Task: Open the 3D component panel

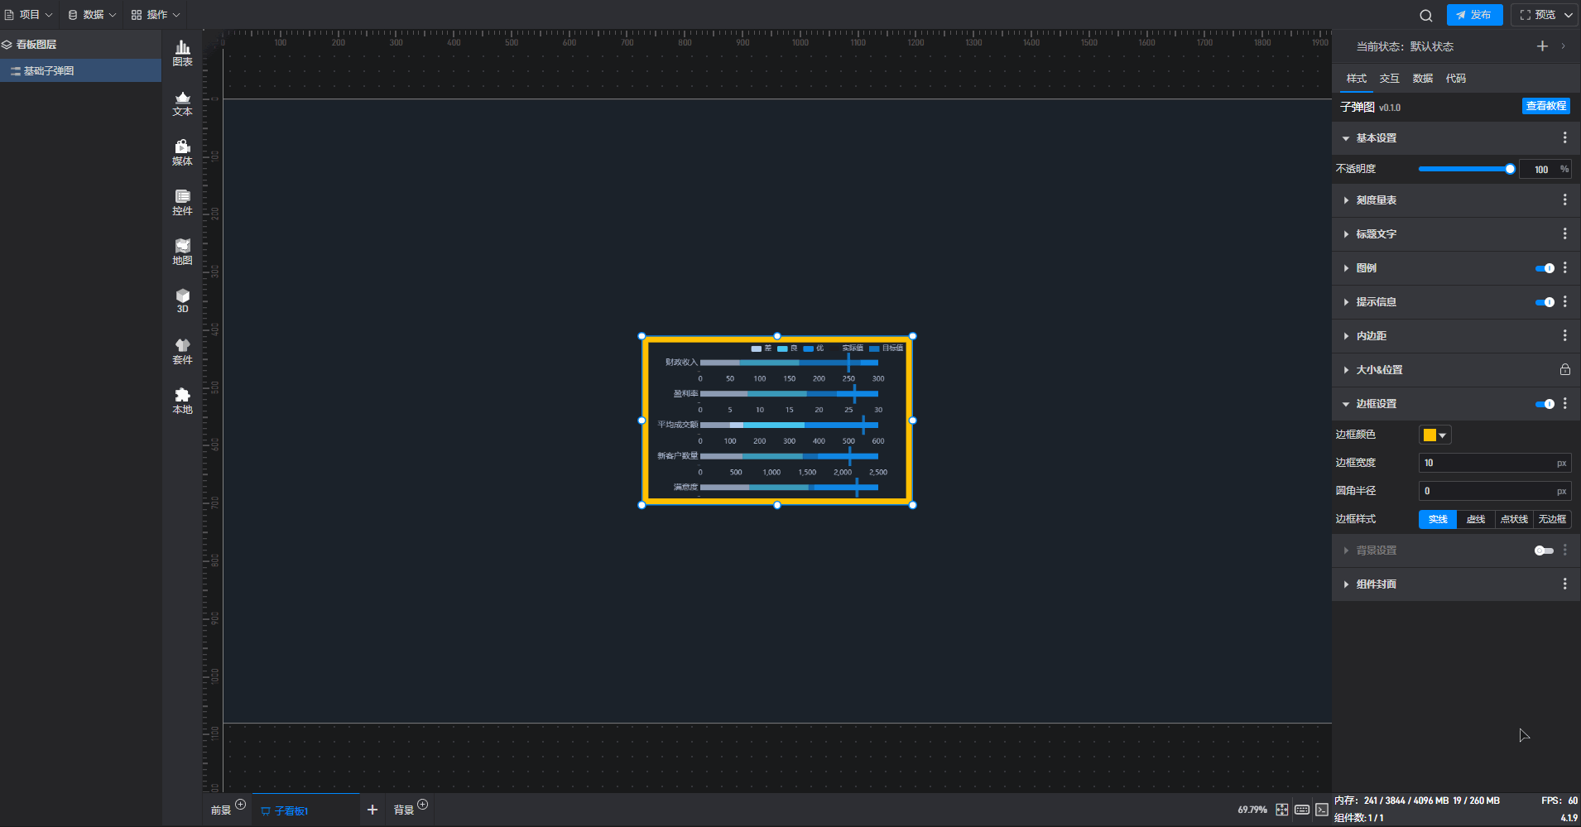Action: pos(182,301)
